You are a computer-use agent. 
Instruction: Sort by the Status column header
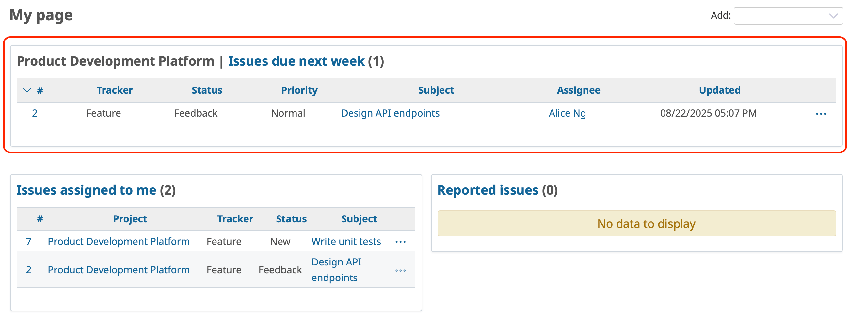pos(207,90)
